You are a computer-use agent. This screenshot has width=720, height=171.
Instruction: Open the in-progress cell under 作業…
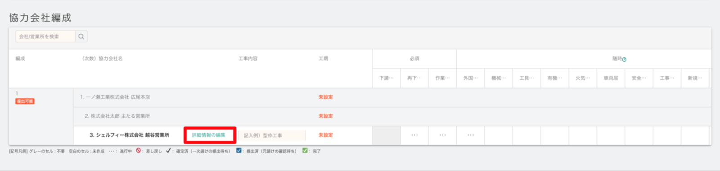pos(442,135)
